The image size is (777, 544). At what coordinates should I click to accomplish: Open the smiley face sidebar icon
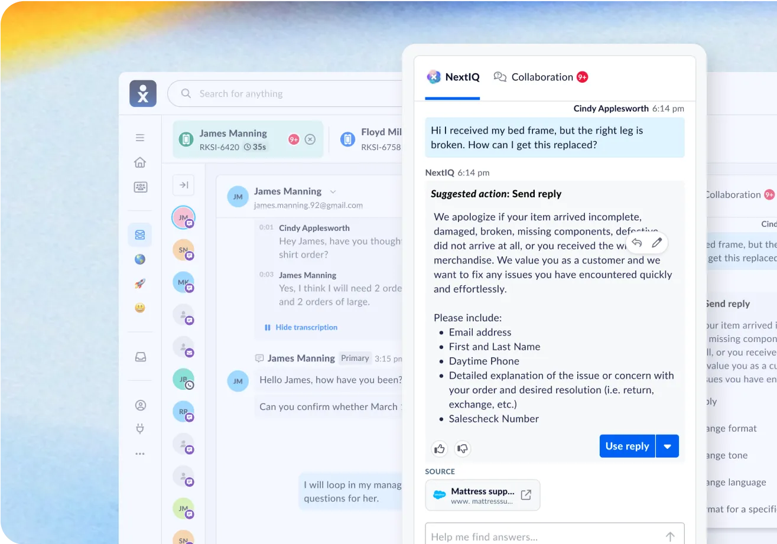tap(140, 308)
